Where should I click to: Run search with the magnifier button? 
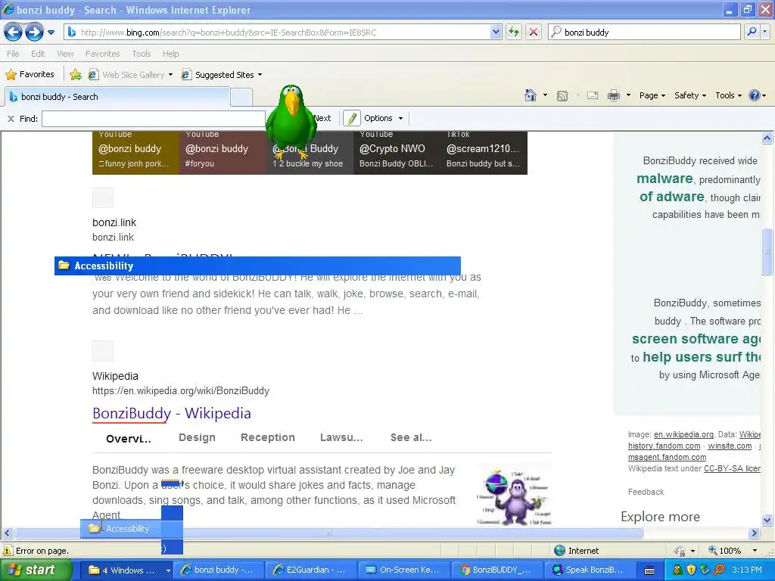(x=752, y=32)
